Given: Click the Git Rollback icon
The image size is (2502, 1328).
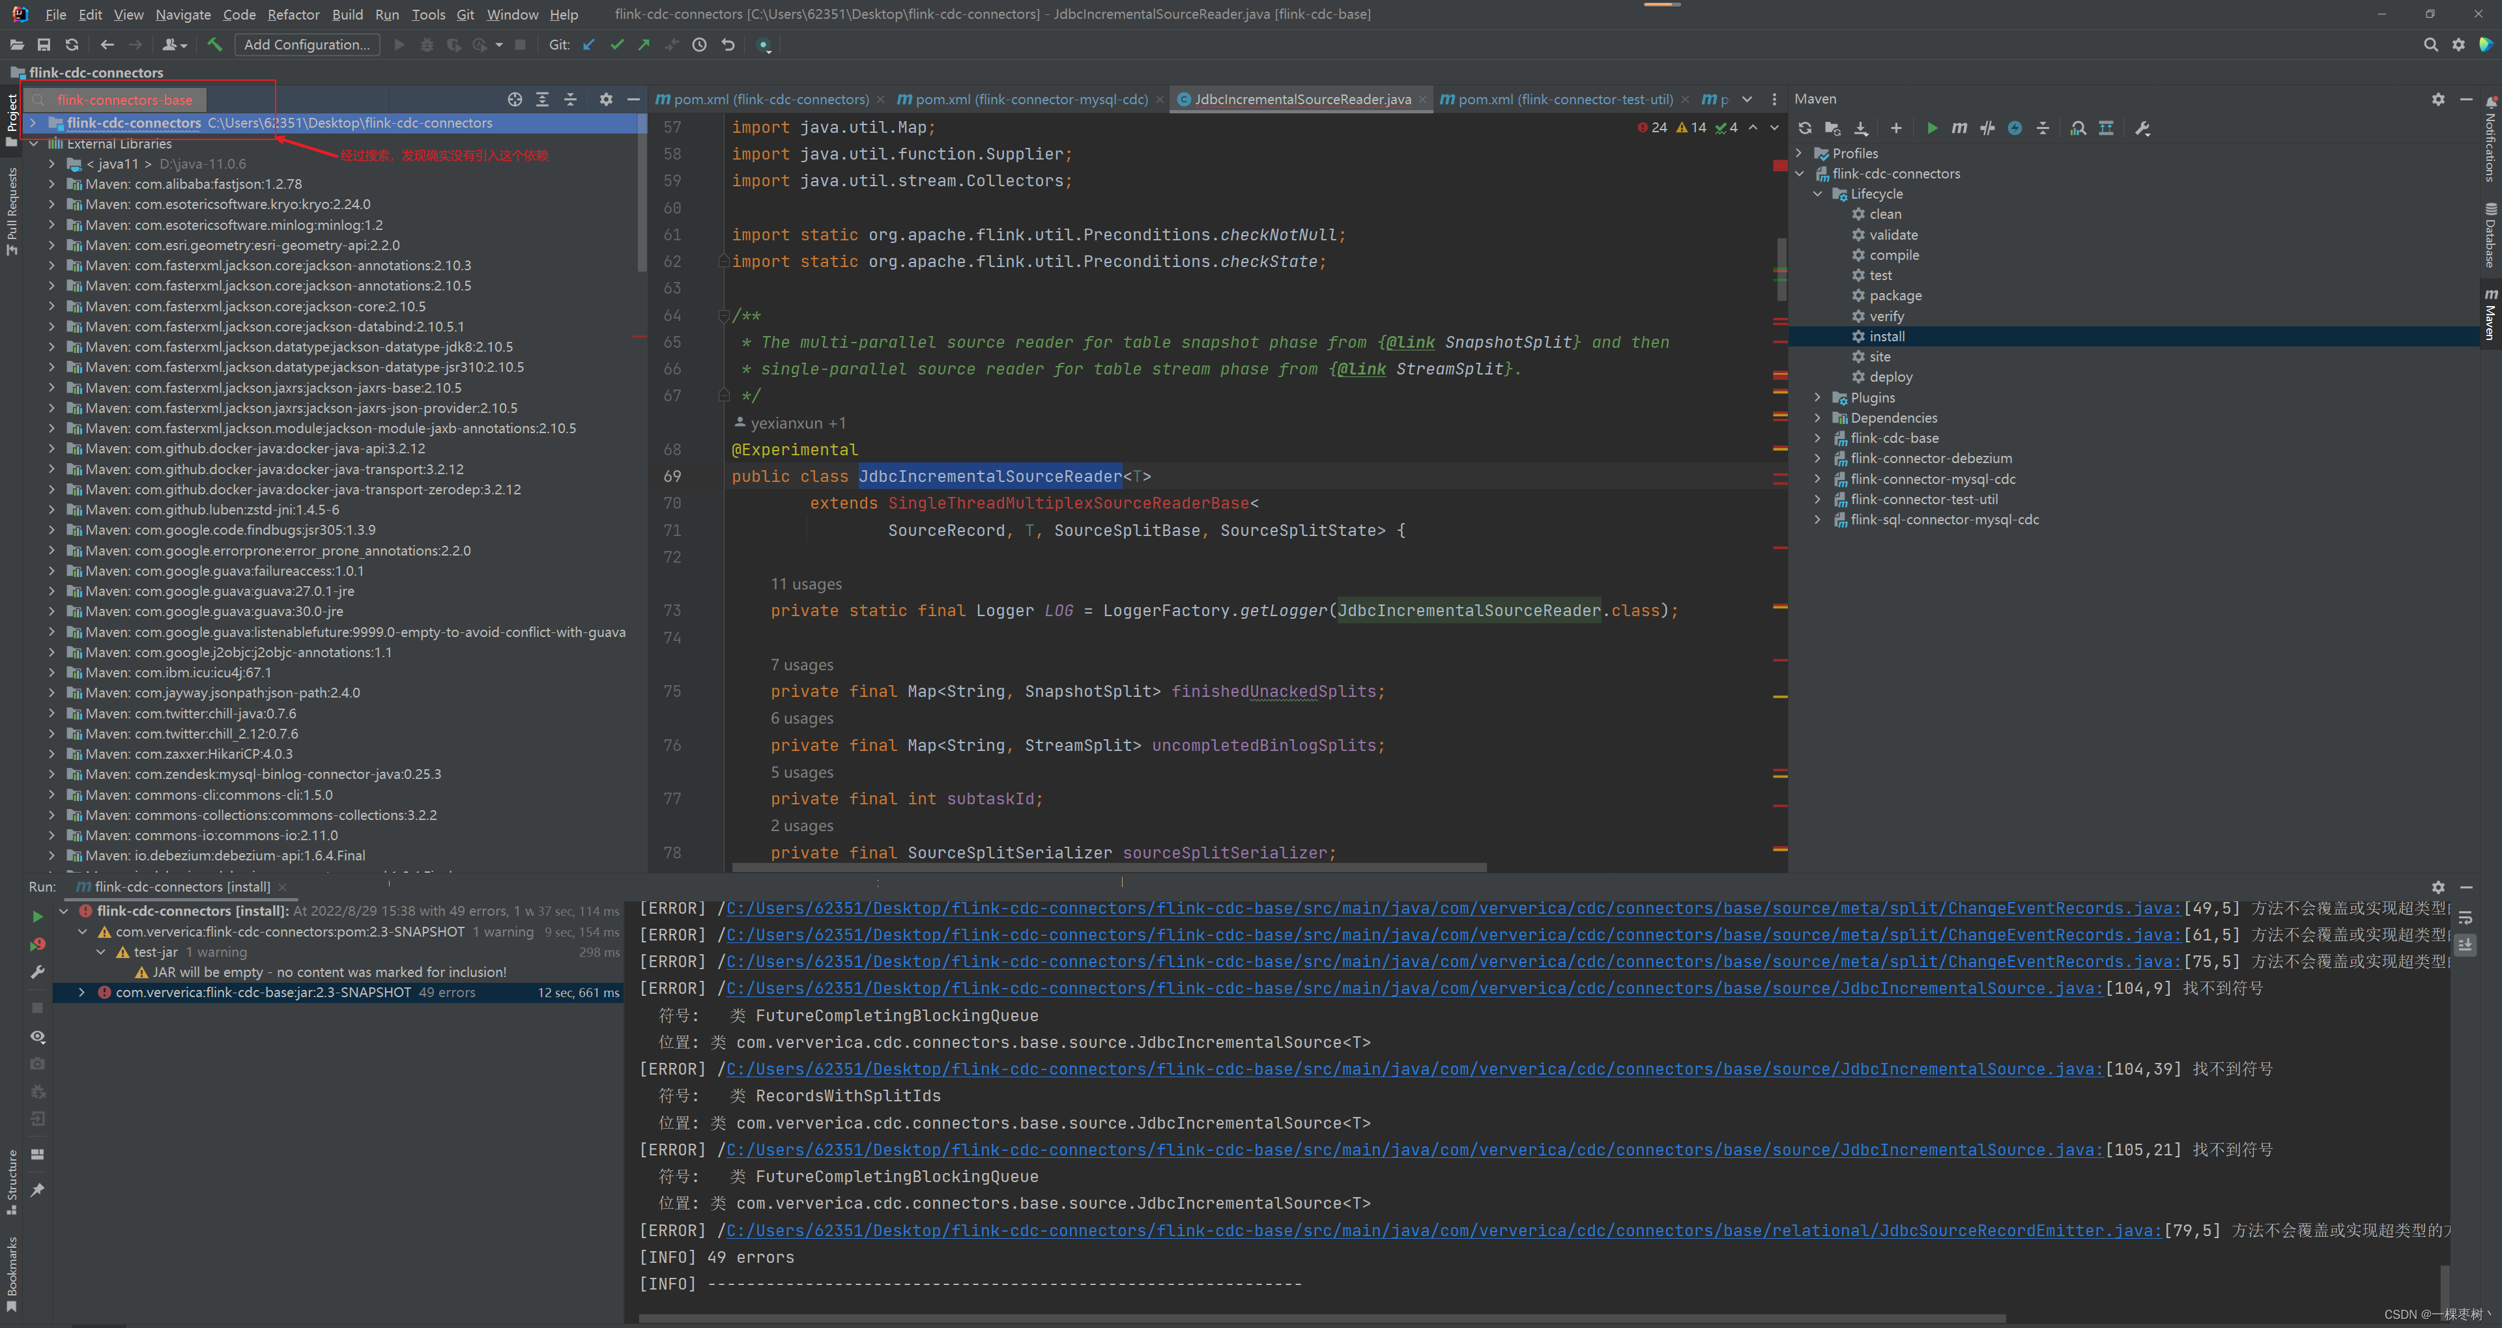Looking at the screenshot, I should [728, 45].
